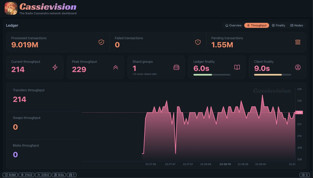Click the 229.0 peak pill in the statusbar
Viewport: 313px width, 178px height.
(43, 175)
